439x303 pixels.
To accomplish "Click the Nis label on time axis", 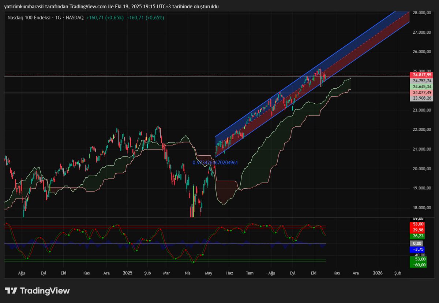I will [x=188, y=273].
